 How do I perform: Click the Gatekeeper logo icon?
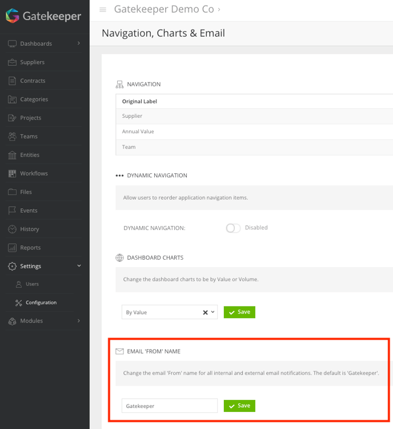point(13,16)
